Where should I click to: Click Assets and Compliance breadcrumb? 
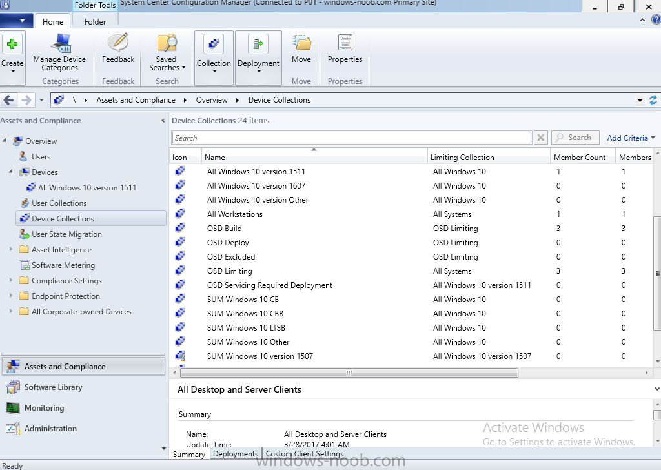coord(136,100)
